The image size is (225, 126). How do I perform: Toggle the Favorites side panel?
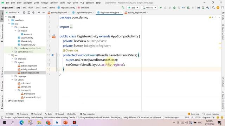click(x=2, y=86)
